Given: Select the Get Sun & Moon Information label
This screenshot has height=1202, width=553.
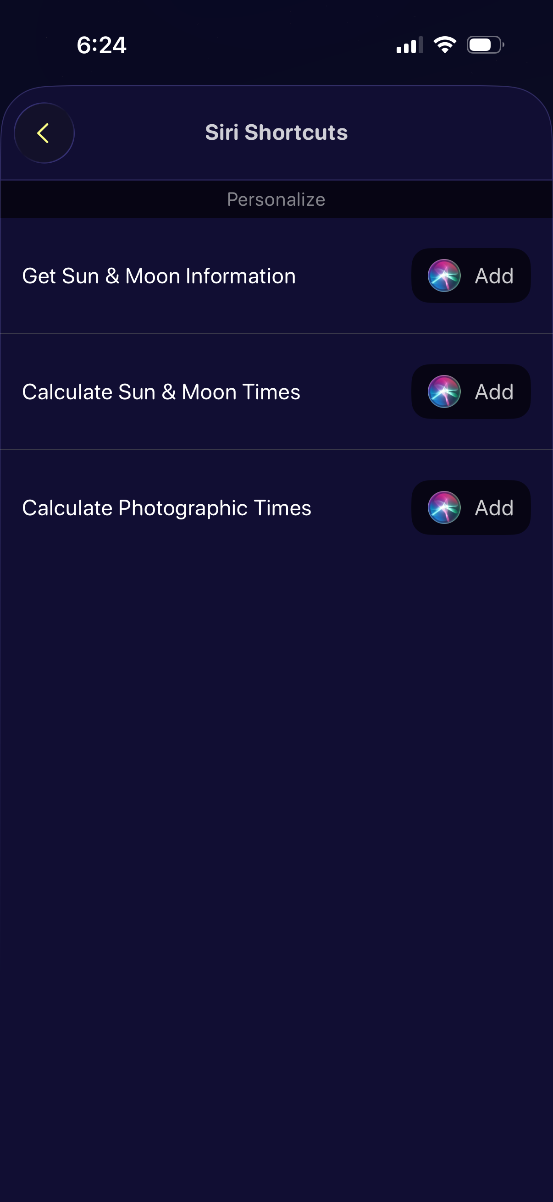Looking at the screenshot, I should [159, 276].
